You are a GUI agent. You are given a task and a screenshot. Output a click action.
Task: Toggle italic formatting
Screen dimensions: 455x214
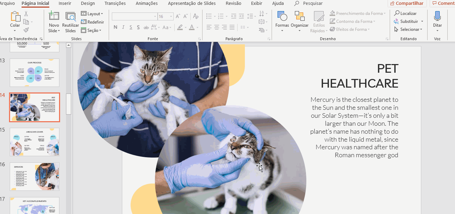coord(123,27)
